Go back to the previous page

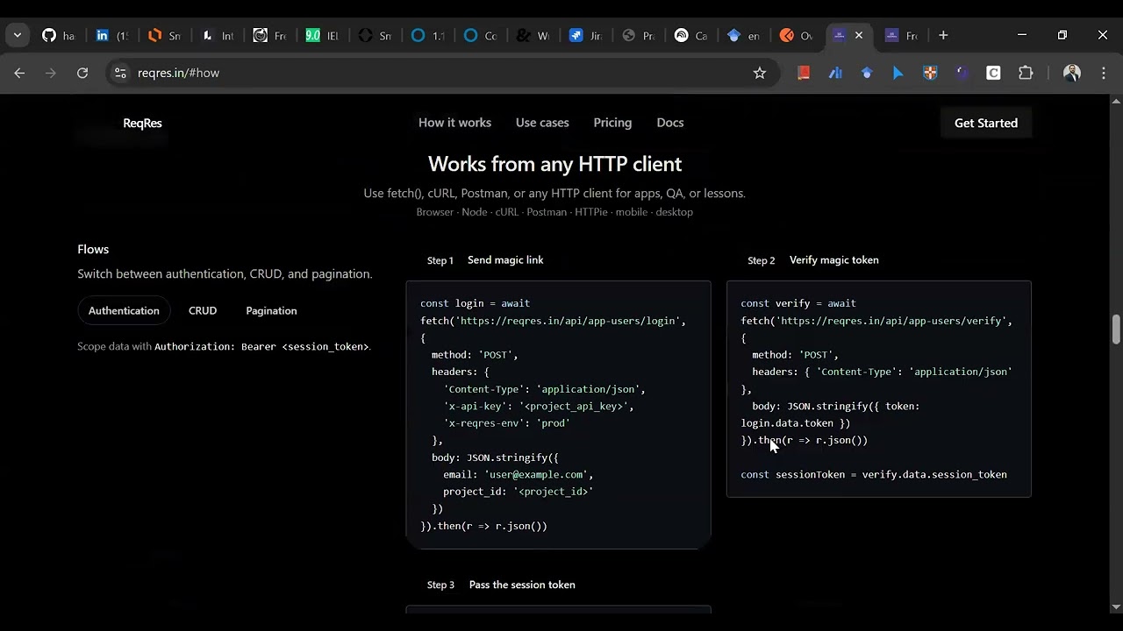[20, 73]
